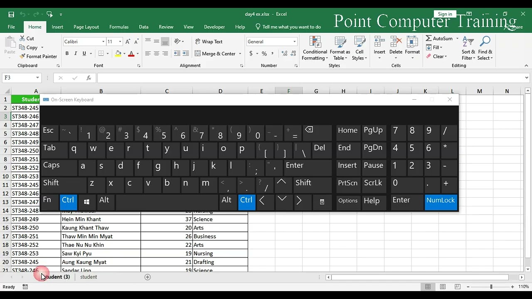Select the Format Painter tool

click(38, 56)
